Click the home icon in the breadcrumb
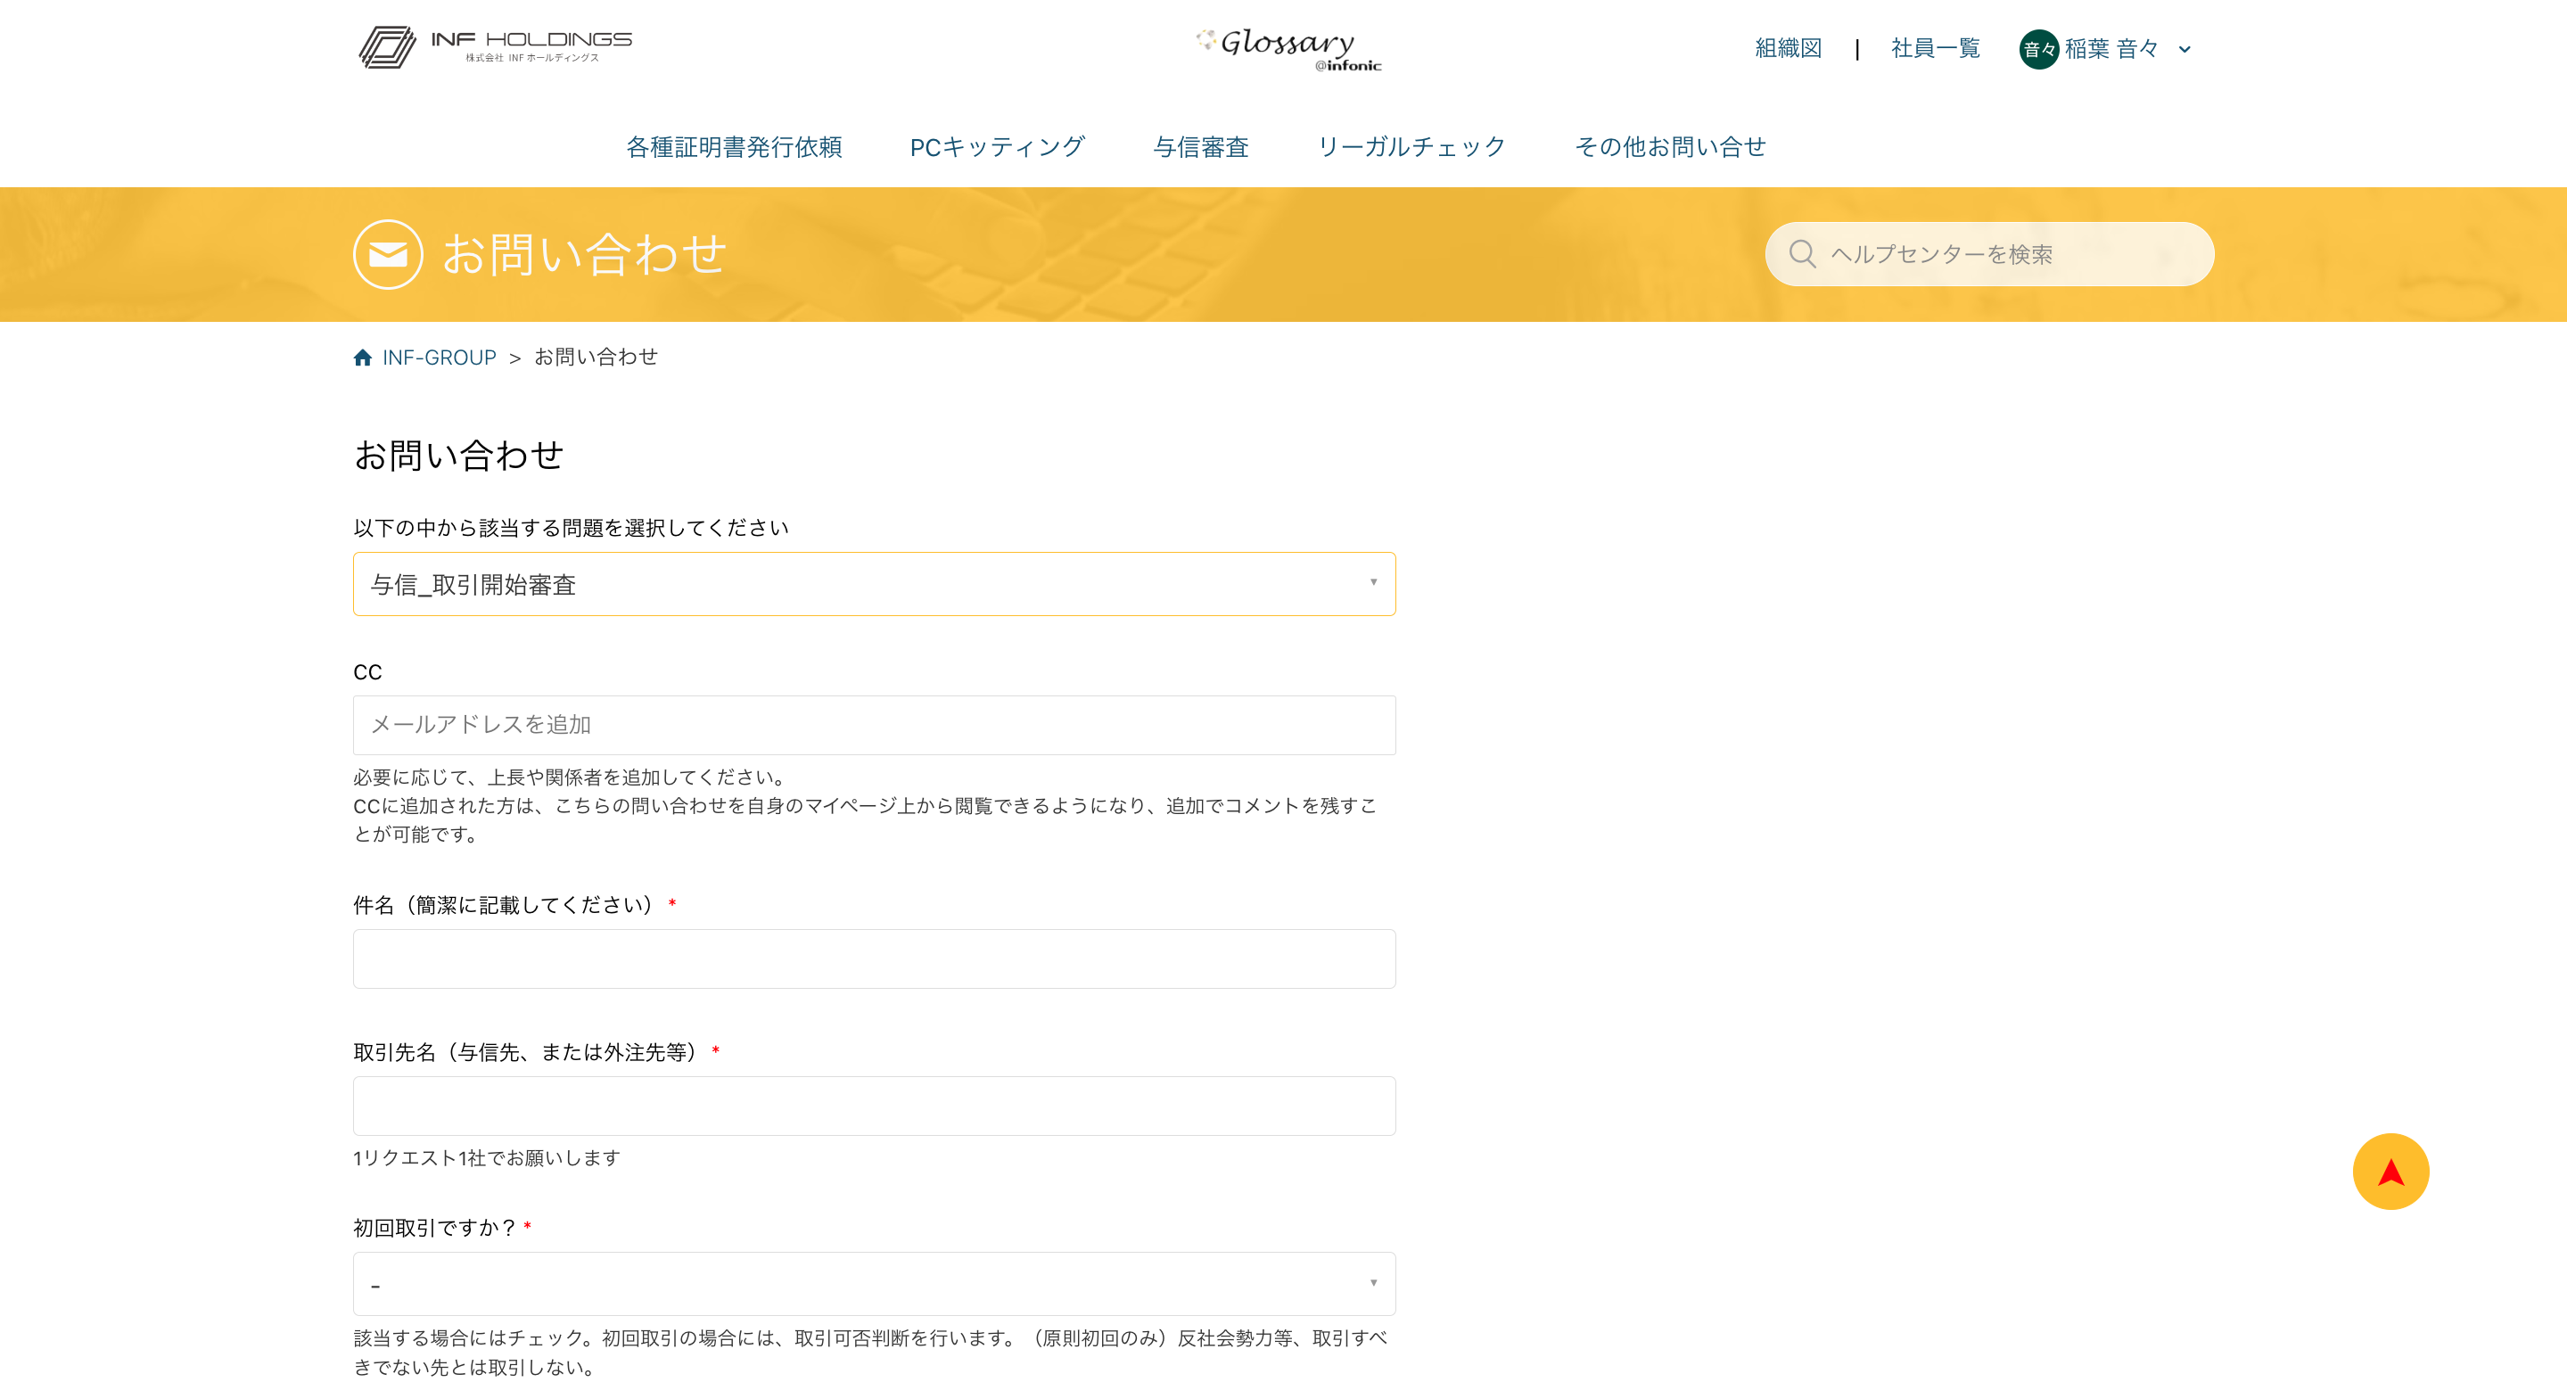The width and height of the screenshot is (2567, 1382). pyautogui.click(x=363, y=357)
